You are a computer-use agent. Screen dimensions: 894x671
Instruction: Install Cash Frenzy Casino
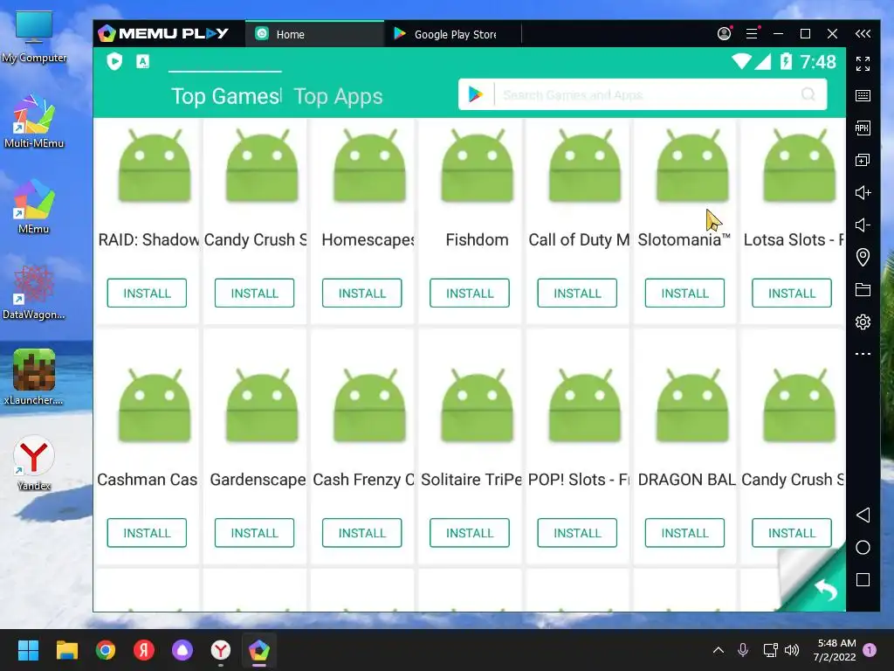pyautogui.click(x=362, y=533)
